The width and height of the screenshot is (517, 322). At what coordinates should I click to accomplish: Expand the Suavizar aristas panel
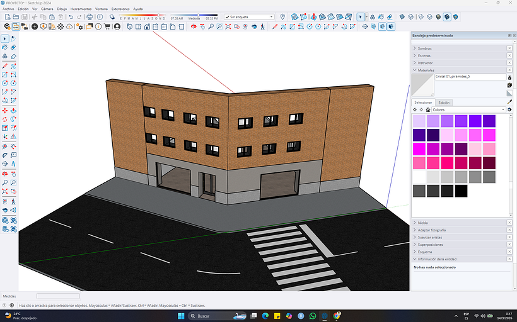point(415,237)
